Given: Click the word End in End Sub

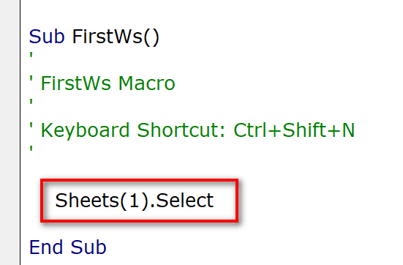Looking at the screenshot, I should (46, 247).
